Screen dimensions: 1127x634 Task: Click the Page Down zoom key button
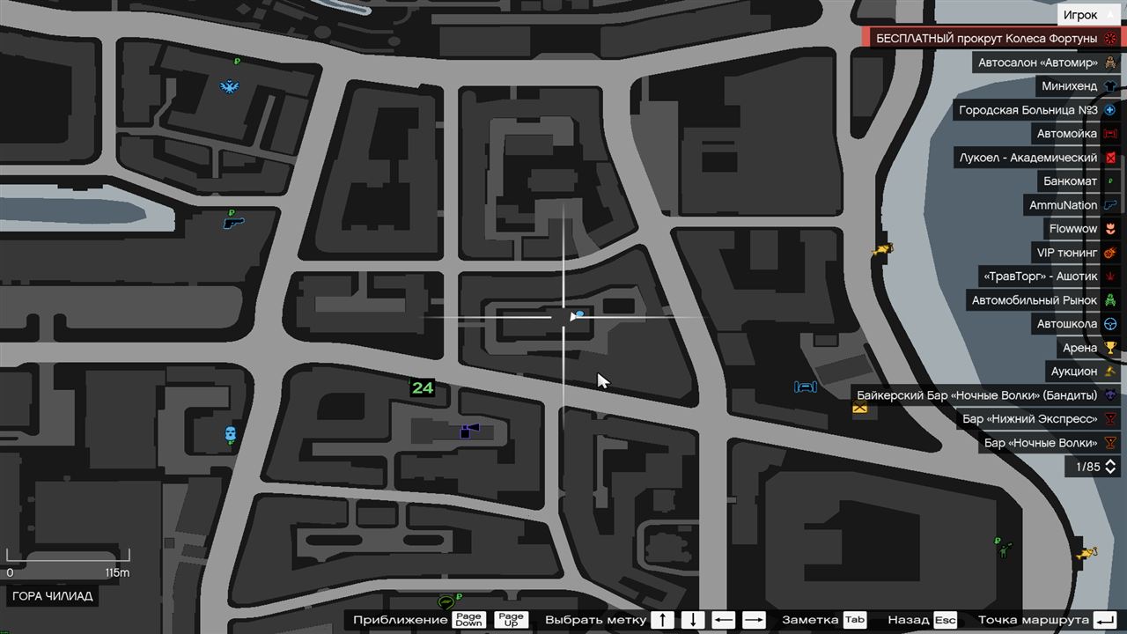(x=469, y=620)
